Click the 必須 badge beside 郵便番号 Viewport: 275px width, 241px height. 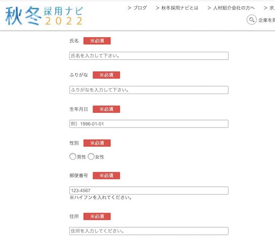[x=106, y=175]
